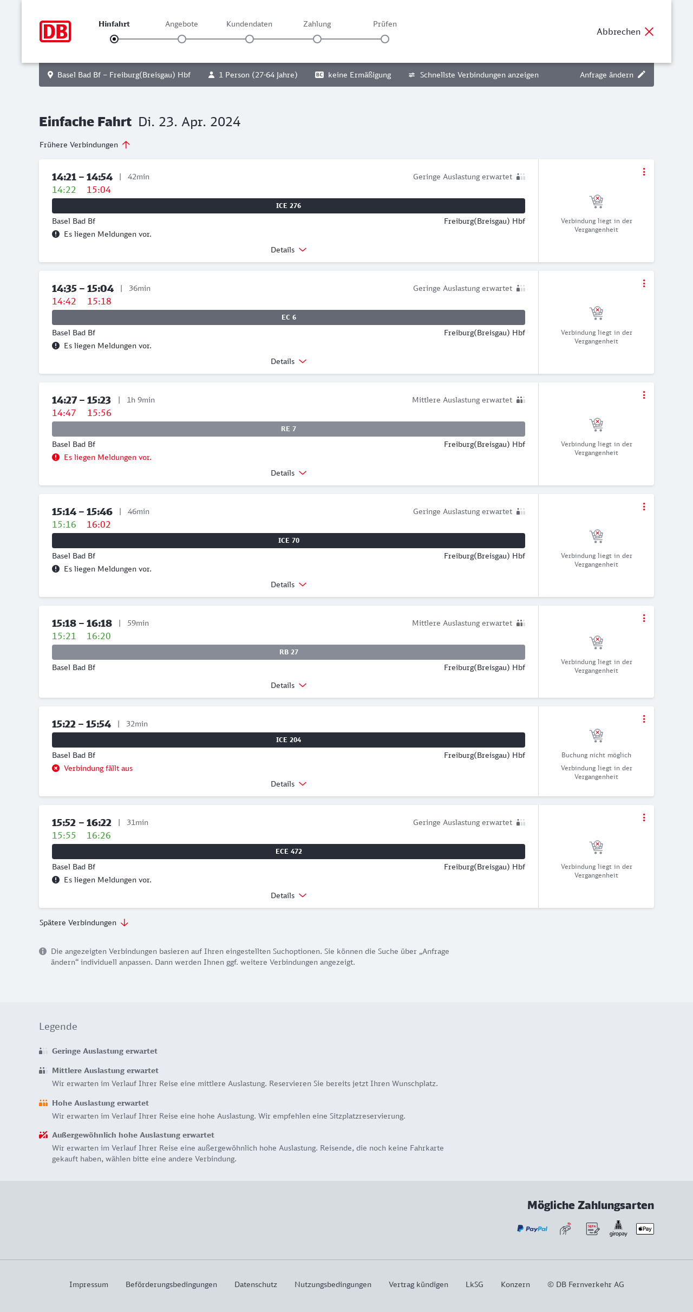Select the Angebote step circle
This screenshot has height=1312, width=693.
[182, 39]
